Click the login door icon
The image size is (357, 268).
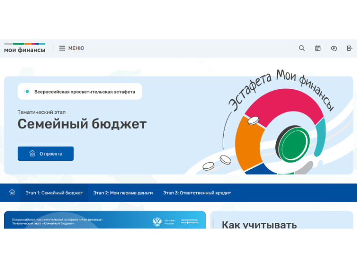[x=349, y=48]
